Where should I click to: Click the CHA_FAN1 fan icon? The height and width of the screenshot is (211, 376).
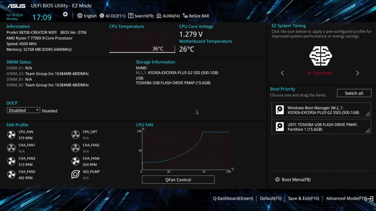pos(11,148)
